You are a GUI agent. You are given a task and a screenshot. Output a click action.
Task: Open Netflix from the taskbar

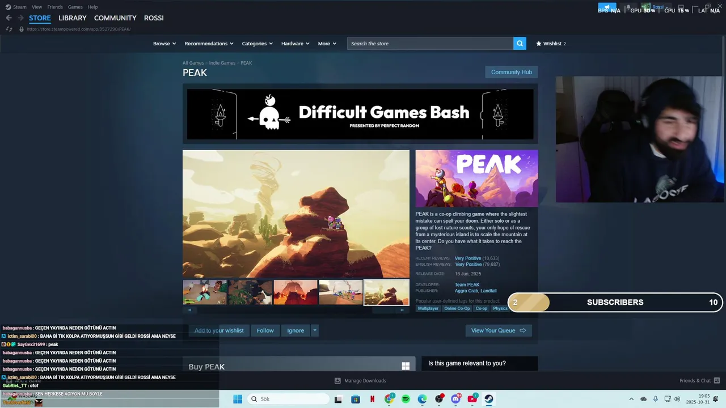[372, 399]
